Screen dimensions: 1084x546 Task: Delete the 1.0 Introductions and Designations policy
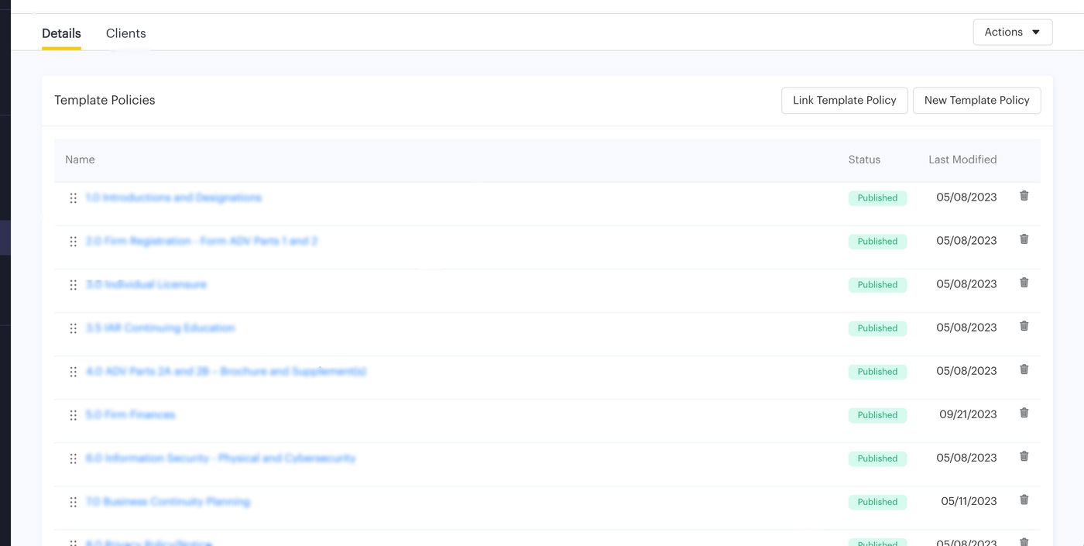(x=1024, y=196)
